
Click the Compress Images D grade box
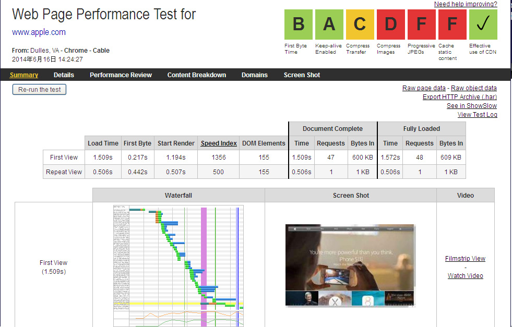pos(390,24)
